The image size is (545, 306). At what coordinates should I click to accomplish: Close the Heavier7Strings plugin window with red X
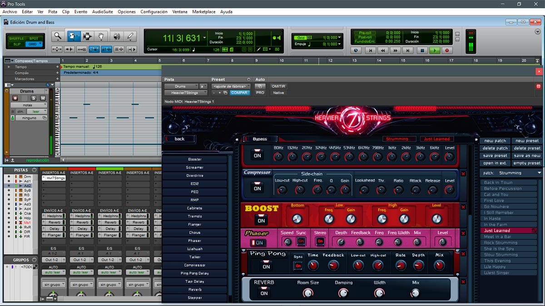click(x=539, y=72)
